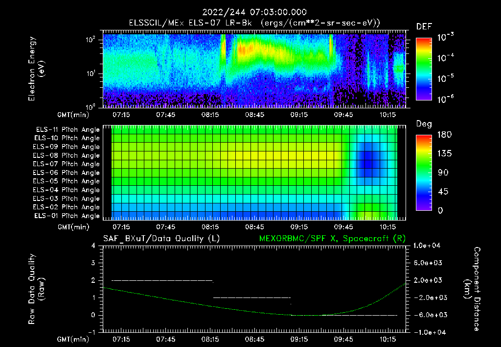
Task: Select the ELS-09 Pitch Angle row label
Action: coord(66,147)
